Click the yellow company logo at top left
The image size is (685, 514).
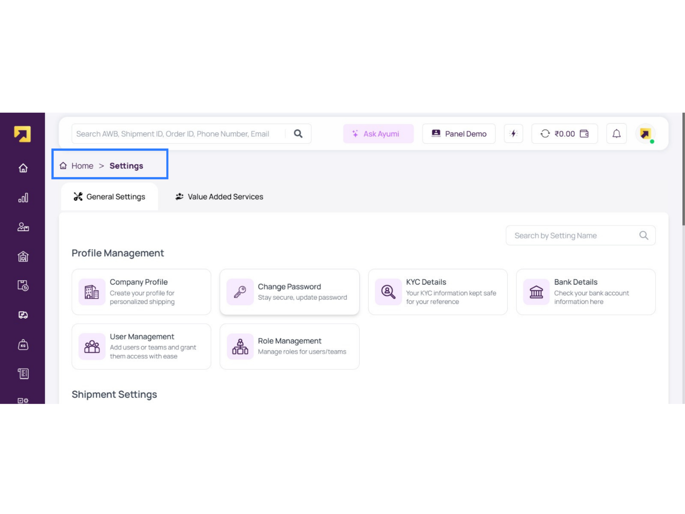coord(22,134)
